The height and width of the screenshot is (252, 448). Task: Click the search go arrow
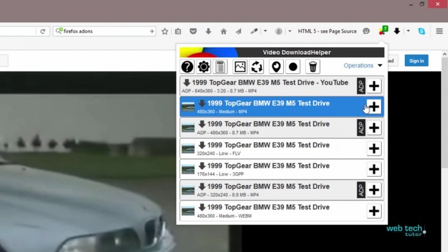coord(152,32)
